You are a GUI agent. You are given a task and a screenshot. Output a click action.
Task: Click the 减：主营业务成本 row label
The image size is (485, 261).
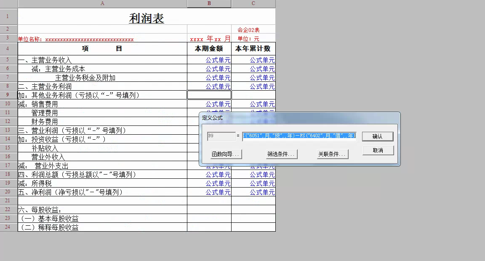tap(102, 69)
